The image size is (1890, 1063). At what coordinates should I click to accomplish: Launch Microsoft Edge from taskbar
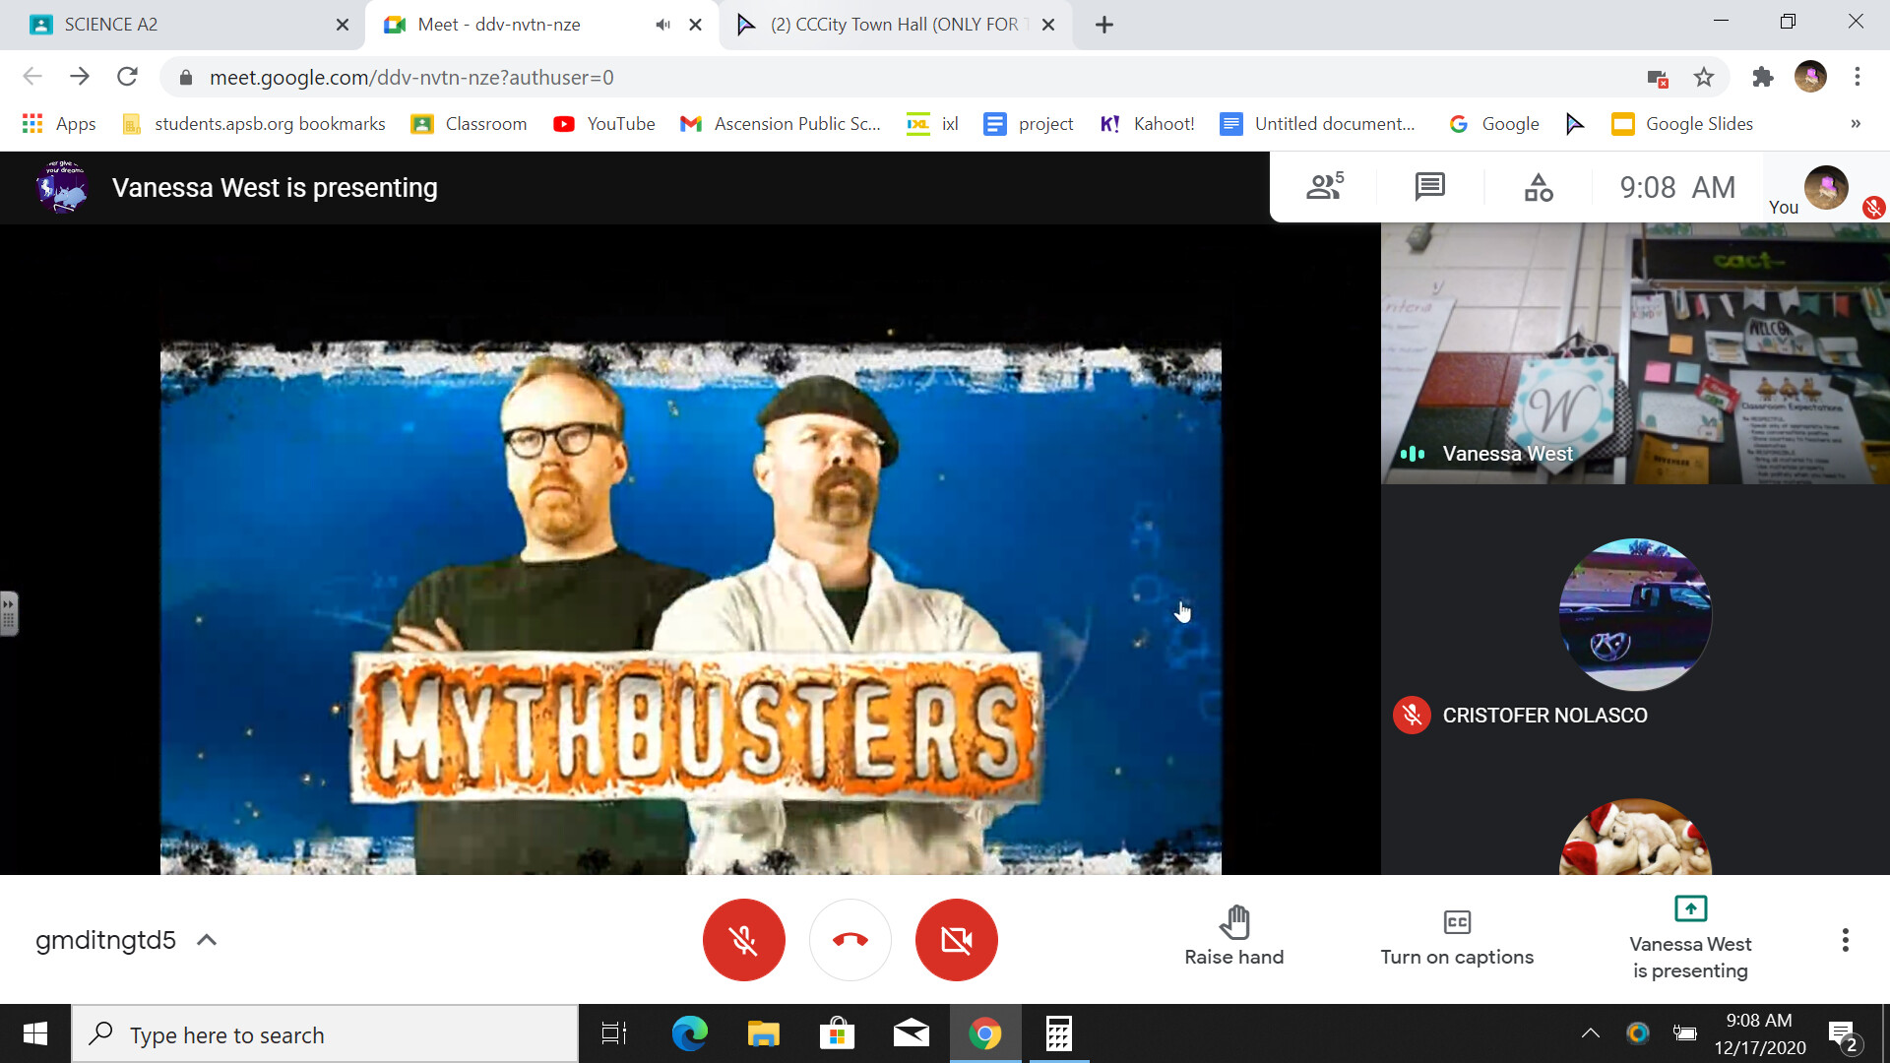pyautogui.click(x=689, y=1034)
